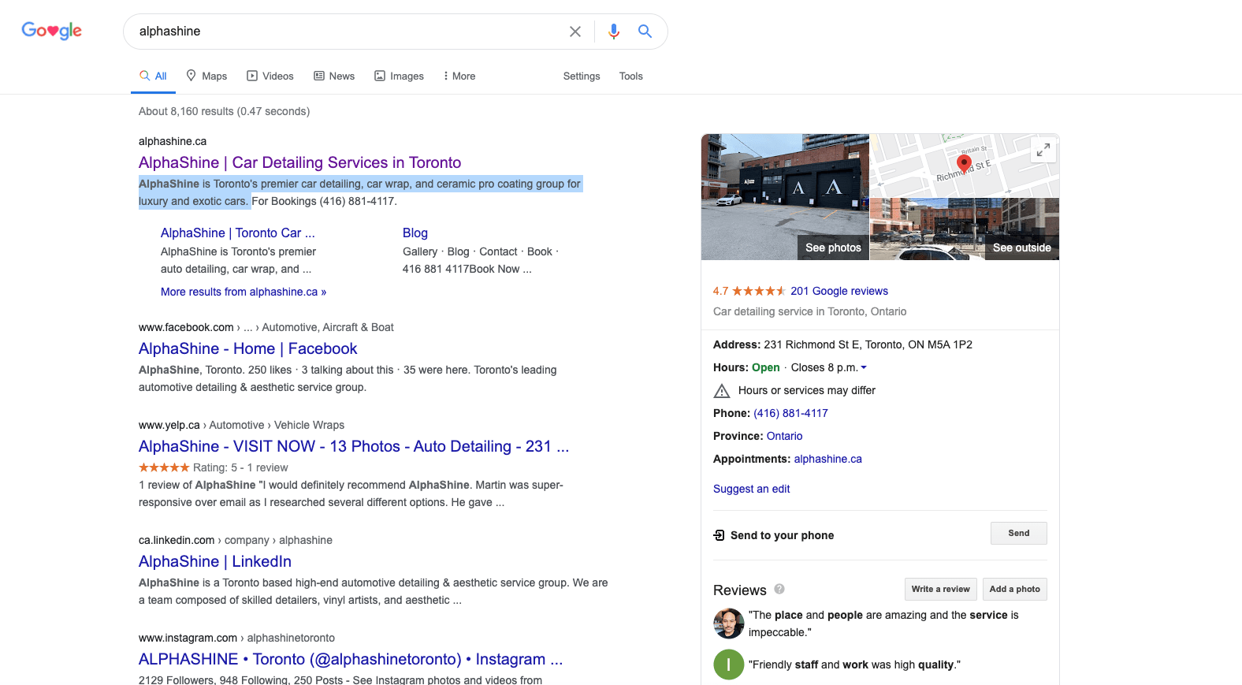Image resolution: width=1242 pixels, height=685 pixels.
Task: Open the map thumbnail of Richmond St E
Action: [965, 166]
